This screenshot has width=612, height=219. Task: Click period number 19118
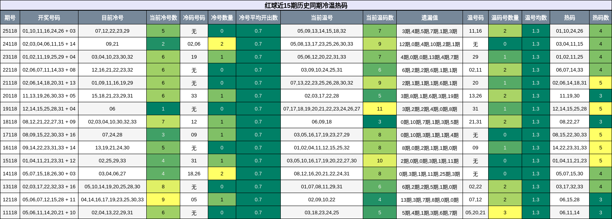tap(10, 109)
